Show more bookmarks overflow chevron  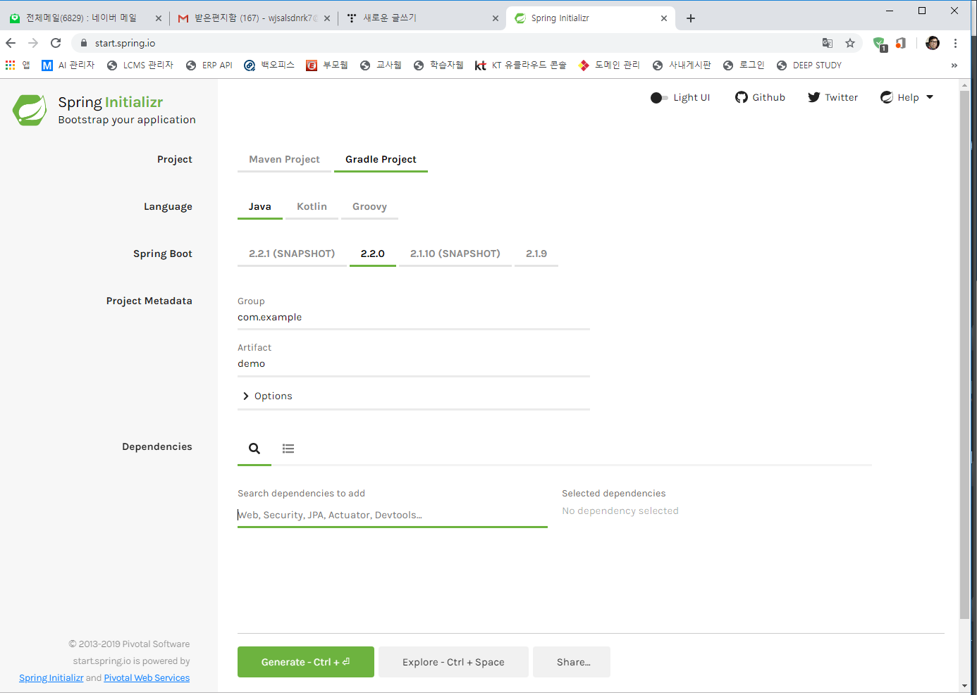tap(954, 65)
